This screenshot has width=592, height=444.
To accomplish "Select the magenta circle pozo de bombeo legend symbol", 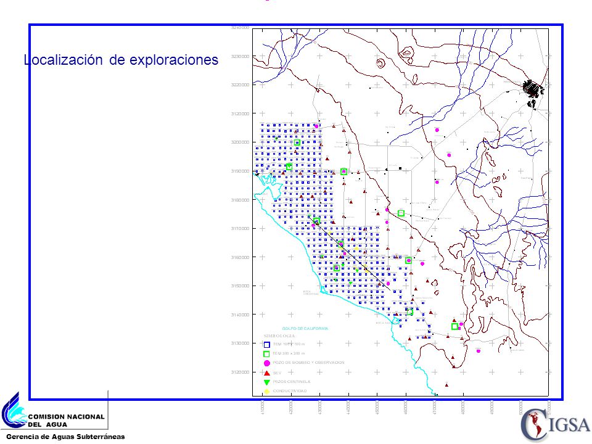I will [266, 363].
